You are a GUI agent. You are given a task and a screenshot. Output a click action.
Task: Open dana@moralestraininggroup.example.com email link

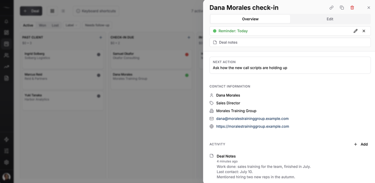coord(252,118)
